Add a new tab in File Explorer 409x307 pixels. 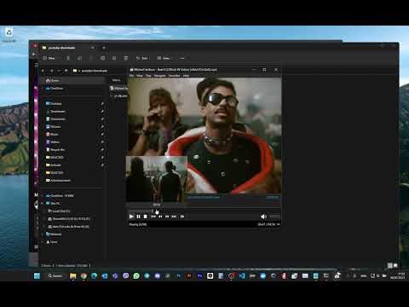click(104, 48)
